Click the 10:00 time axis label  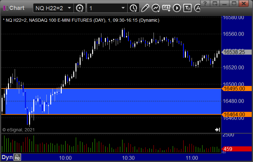65,158
